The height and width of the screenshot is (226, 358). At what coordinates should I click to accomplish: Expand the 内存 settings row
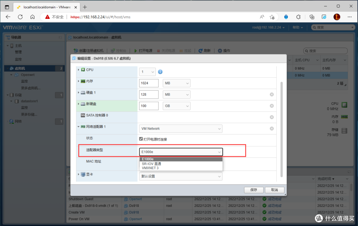tap(79, 81)
